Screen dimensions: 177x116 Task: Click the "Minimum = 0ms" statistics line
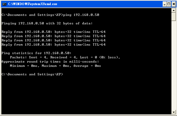[x=55, y=66]
